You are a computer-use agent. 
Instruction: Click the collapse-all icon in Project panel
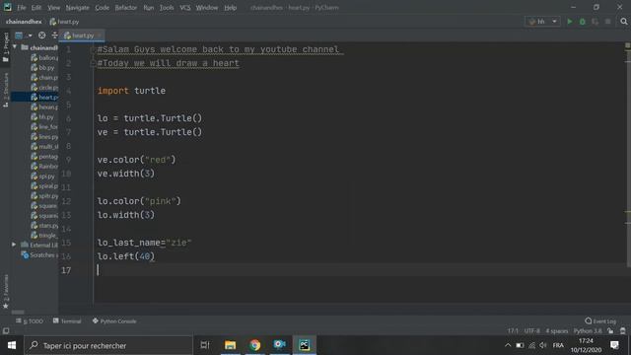[54, 35]
